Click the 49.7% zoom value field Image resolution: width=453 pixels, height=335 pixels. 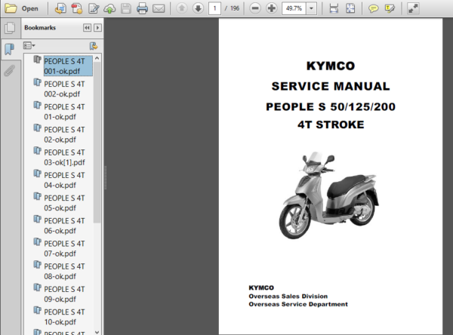(294, 8)
